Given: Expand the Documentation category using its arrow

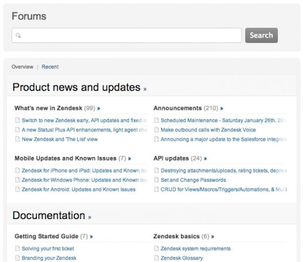Looking at the screenshot, I should [x=90, y=217].
